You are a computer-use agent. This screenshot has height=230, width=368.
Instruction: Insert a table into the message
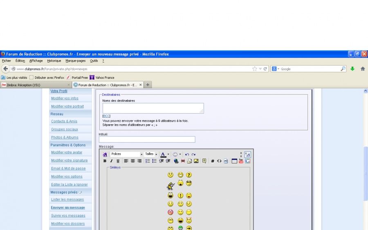[234, 161]
